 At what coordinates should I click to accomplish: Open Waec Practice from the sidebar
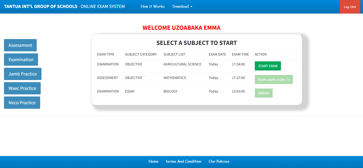pos(22,88)
